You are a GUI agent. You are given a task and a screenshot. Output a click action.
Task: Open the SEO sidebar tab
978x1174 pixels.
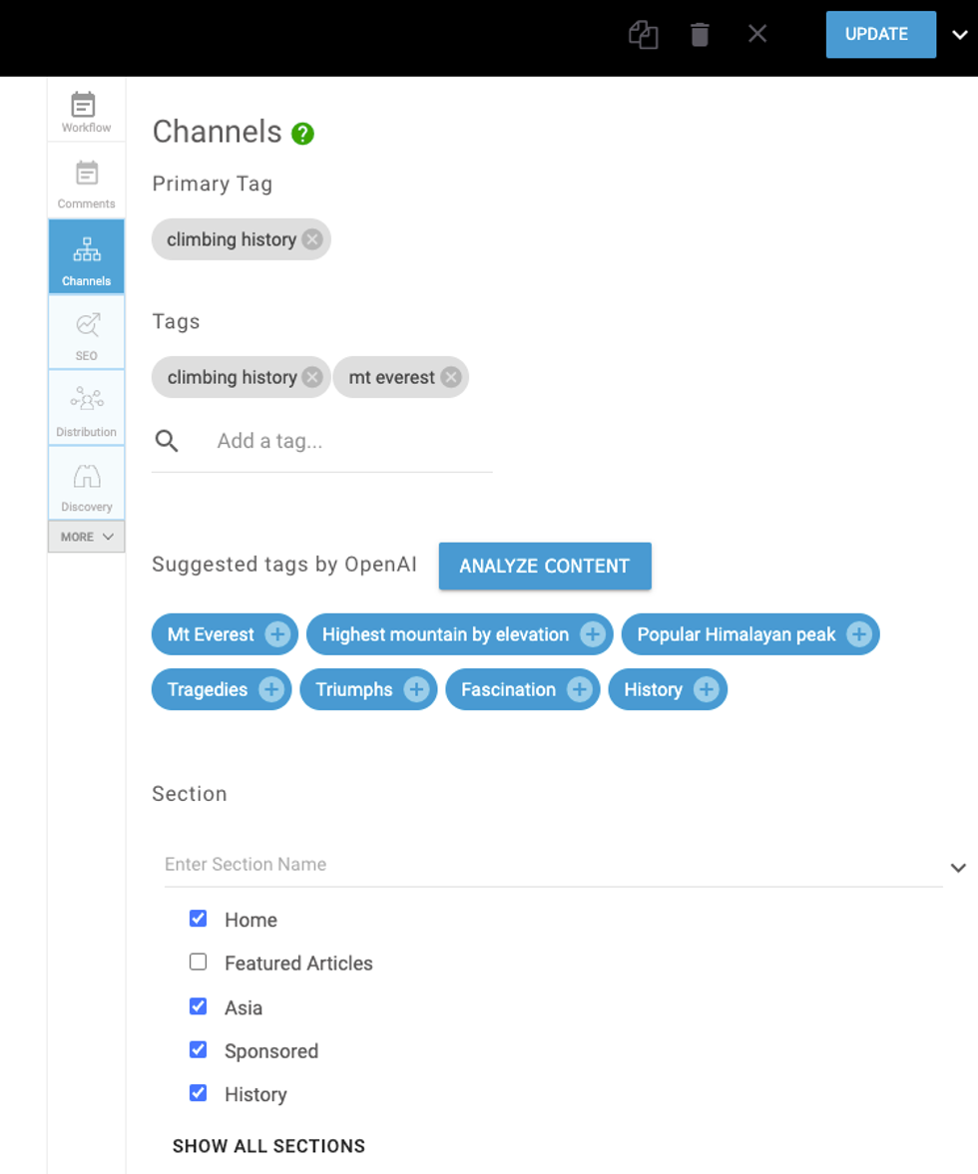pos(87,333)
